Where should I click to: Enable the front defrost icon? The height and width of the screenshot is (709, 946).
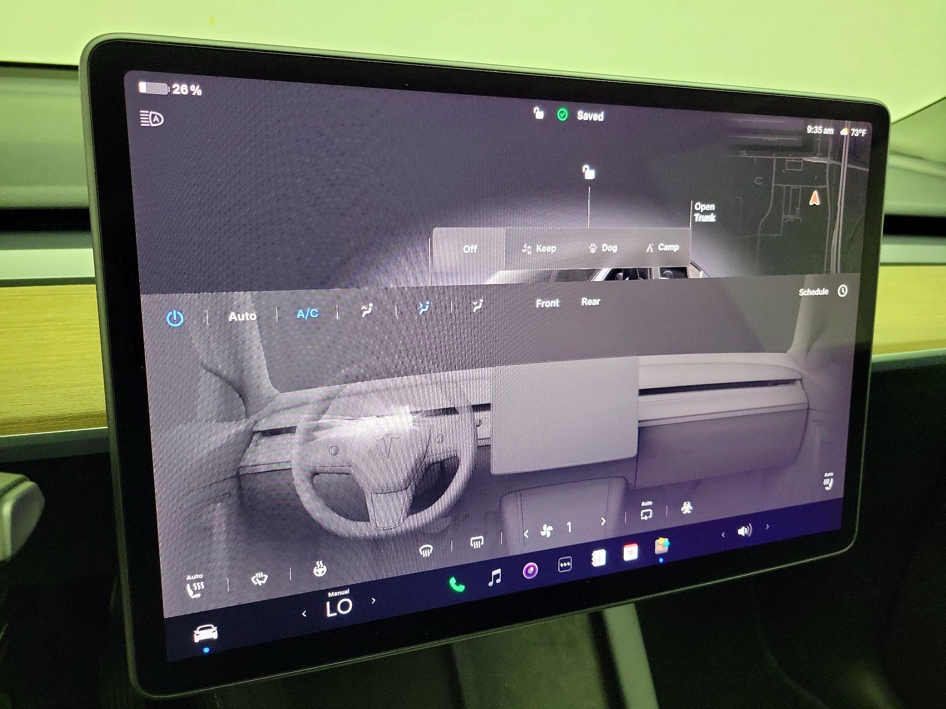pyautogui.click(x=426, y=548)
